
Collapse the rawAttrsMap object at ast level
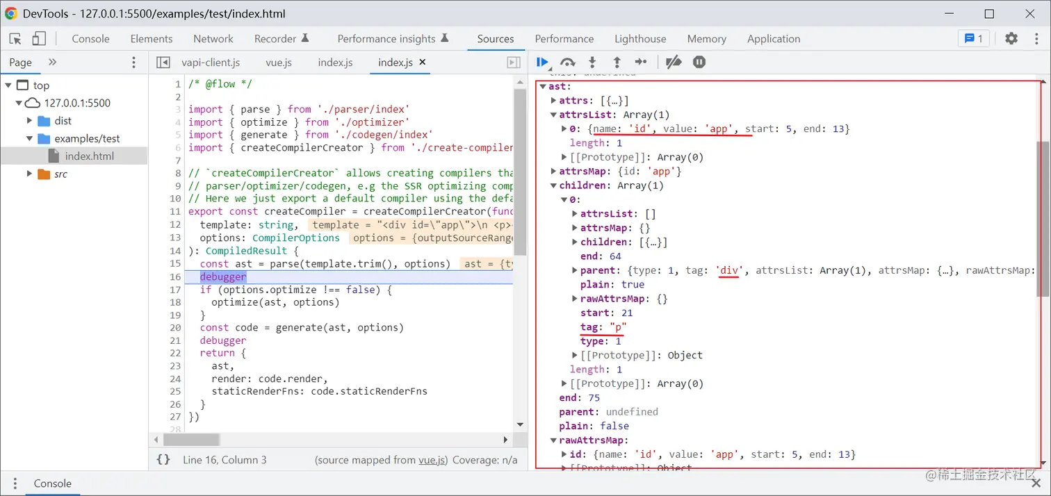click(x=554, y=440)
